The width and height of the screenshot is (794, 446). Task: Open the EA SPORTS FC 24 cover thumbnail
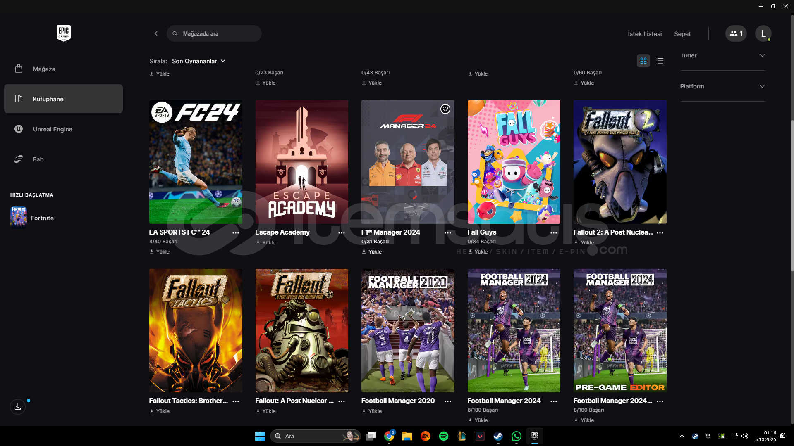(x=196, y=161)
